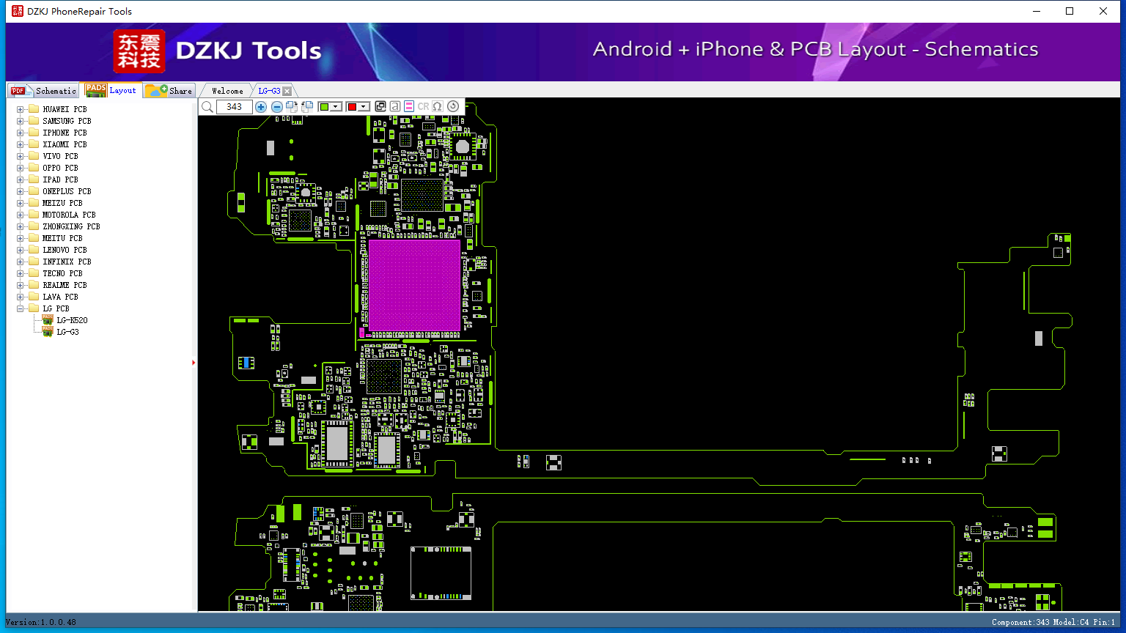This screenshot has height=633, width=1126.
Task: Click the first rotate board icon
Action: 292,107
